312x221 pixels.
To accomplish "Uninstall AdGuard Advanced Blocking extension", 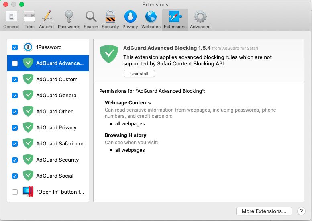I will click(x=139, y=74).
